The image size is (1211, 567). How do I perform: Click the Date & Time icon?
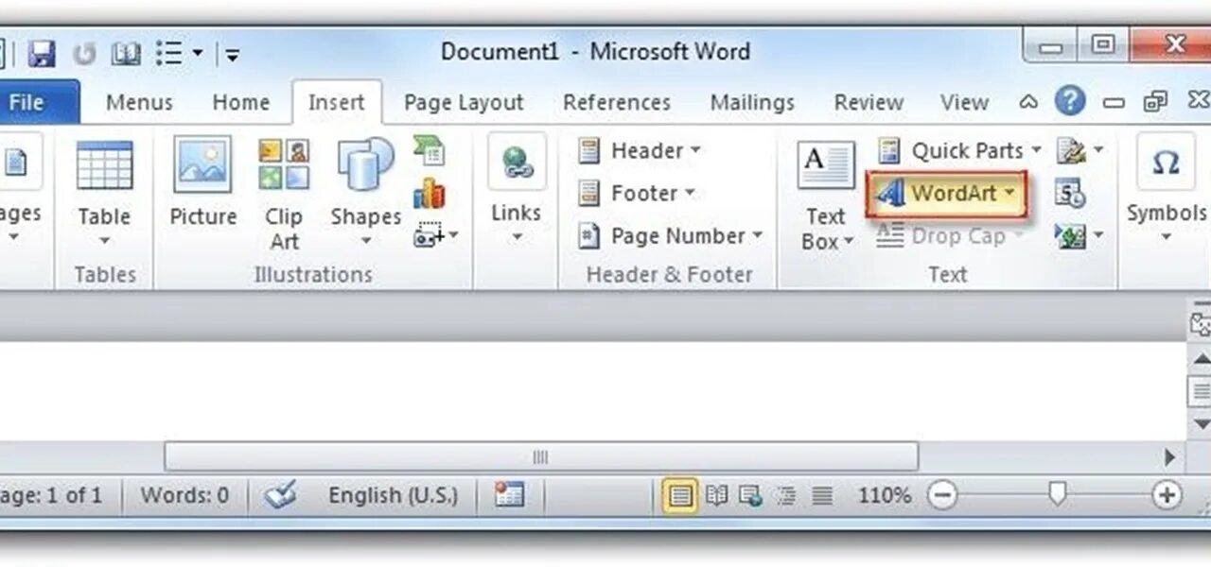tap(1071, 194)
